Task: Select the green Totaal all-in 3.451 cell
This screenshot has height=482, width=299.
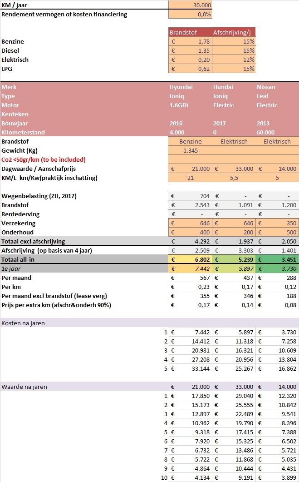Action: click(277, 259)
